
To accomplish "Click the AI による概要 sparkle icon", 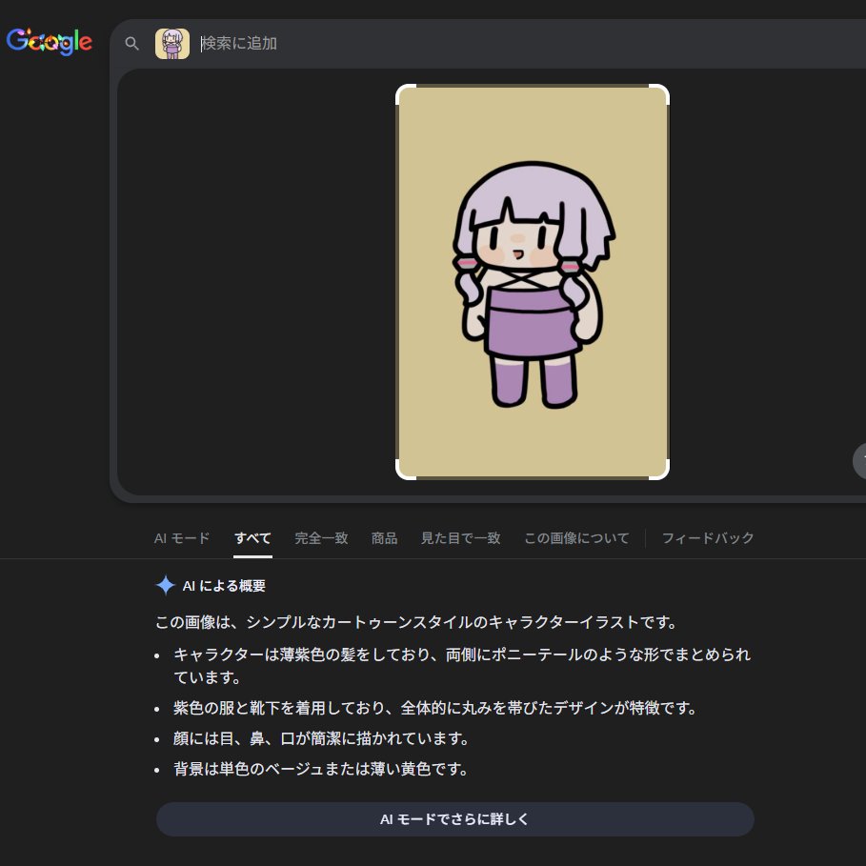I will click(164, 585).
